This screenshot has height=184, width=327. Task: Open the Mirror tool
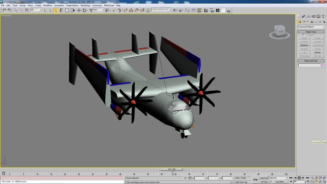pyautogui.click(x=175, y=10)
